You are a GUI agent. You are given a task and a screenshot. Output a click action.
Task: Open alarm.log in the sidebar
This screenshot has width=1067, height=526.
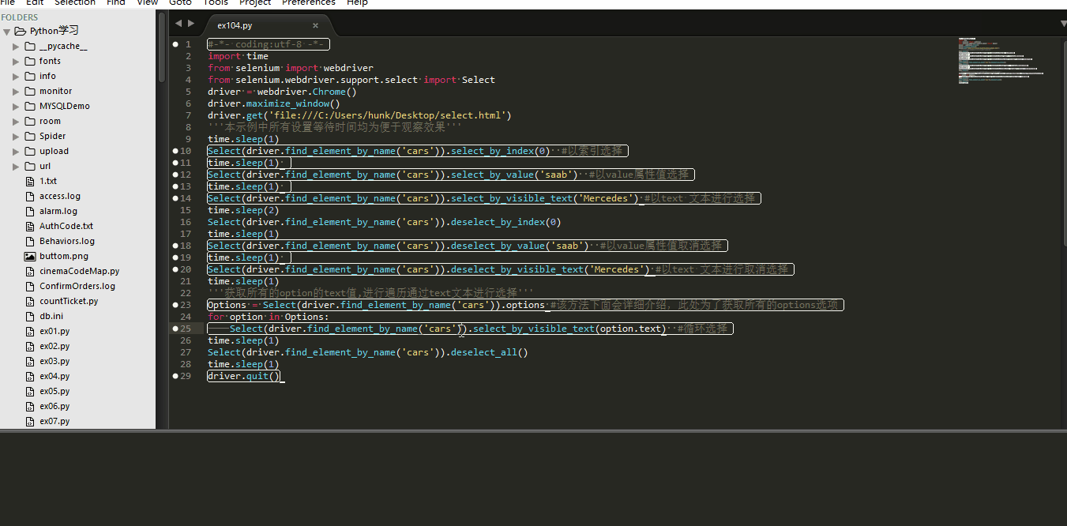click(x=58, y=211)
